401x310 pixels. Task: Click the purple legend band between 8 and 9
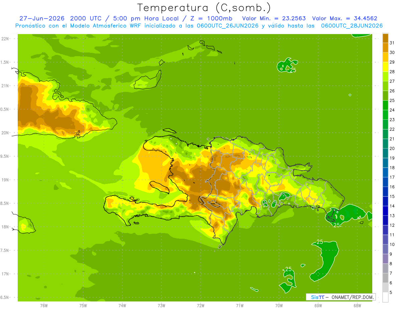(x=385, y=259)
